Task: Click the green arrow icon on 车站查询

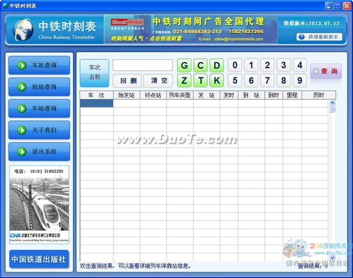Action: pyautogui.click(x=22, y=108)
